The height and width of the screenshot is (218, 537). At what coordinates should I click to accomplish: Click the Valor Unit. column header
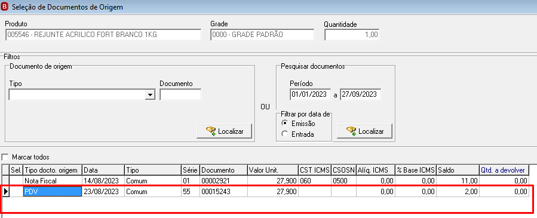pos(272,170)
